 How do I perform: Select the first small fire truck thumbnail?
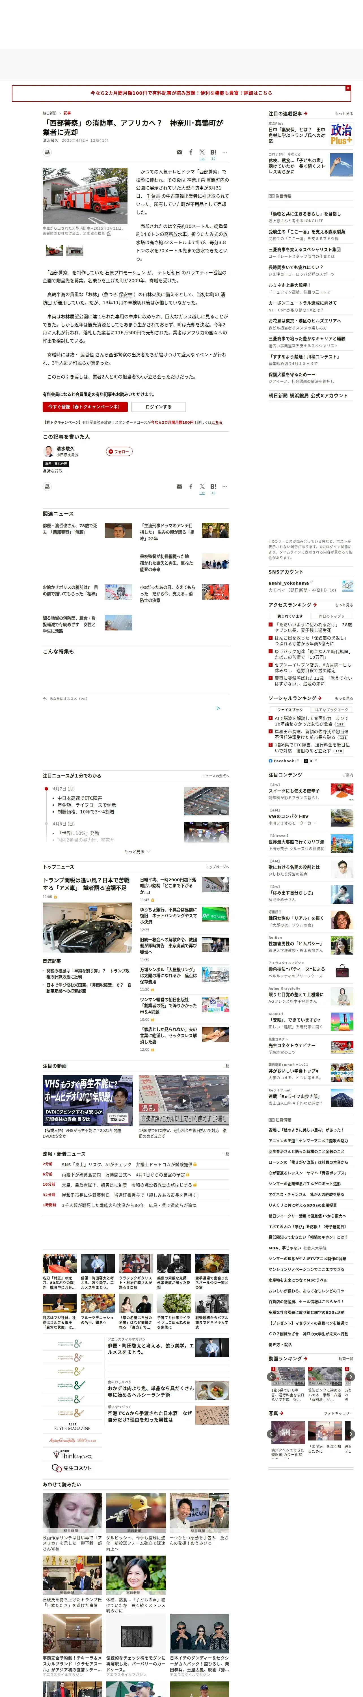[x=54, y=250]
